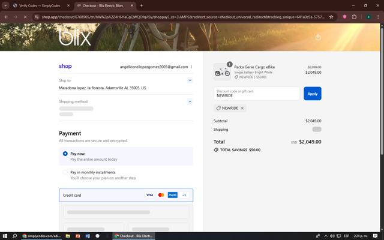The width and height of the screenshot is (384, 240).
Task: Open the pink shield browser extension
Action: pyautogui.click(x=344, y=17)
